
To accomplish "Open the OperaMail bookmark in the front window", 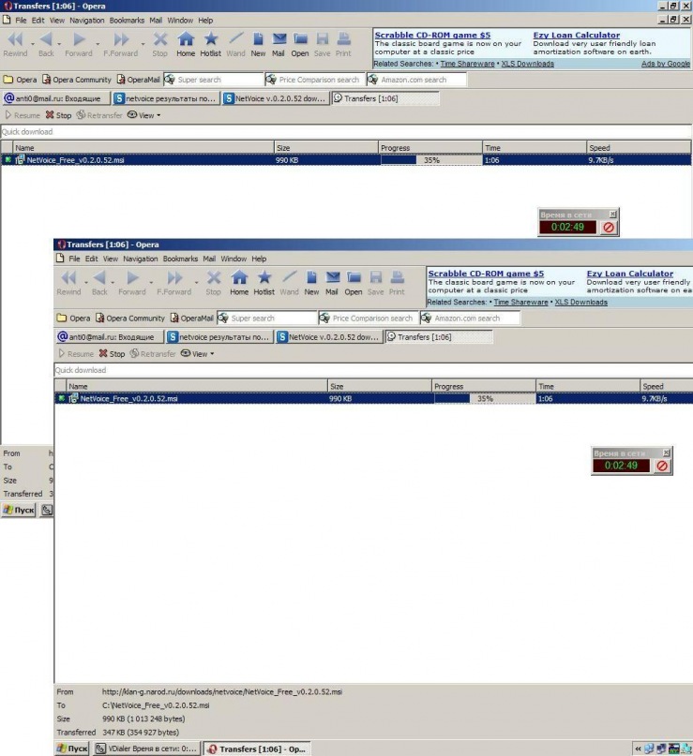I will tap(191, 319).
